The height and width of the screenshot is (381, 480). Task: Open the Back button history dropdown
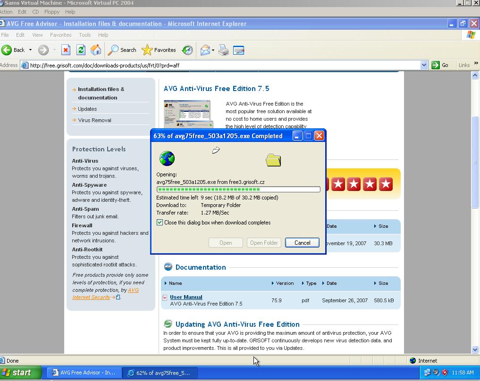click(x=30, y=50)
